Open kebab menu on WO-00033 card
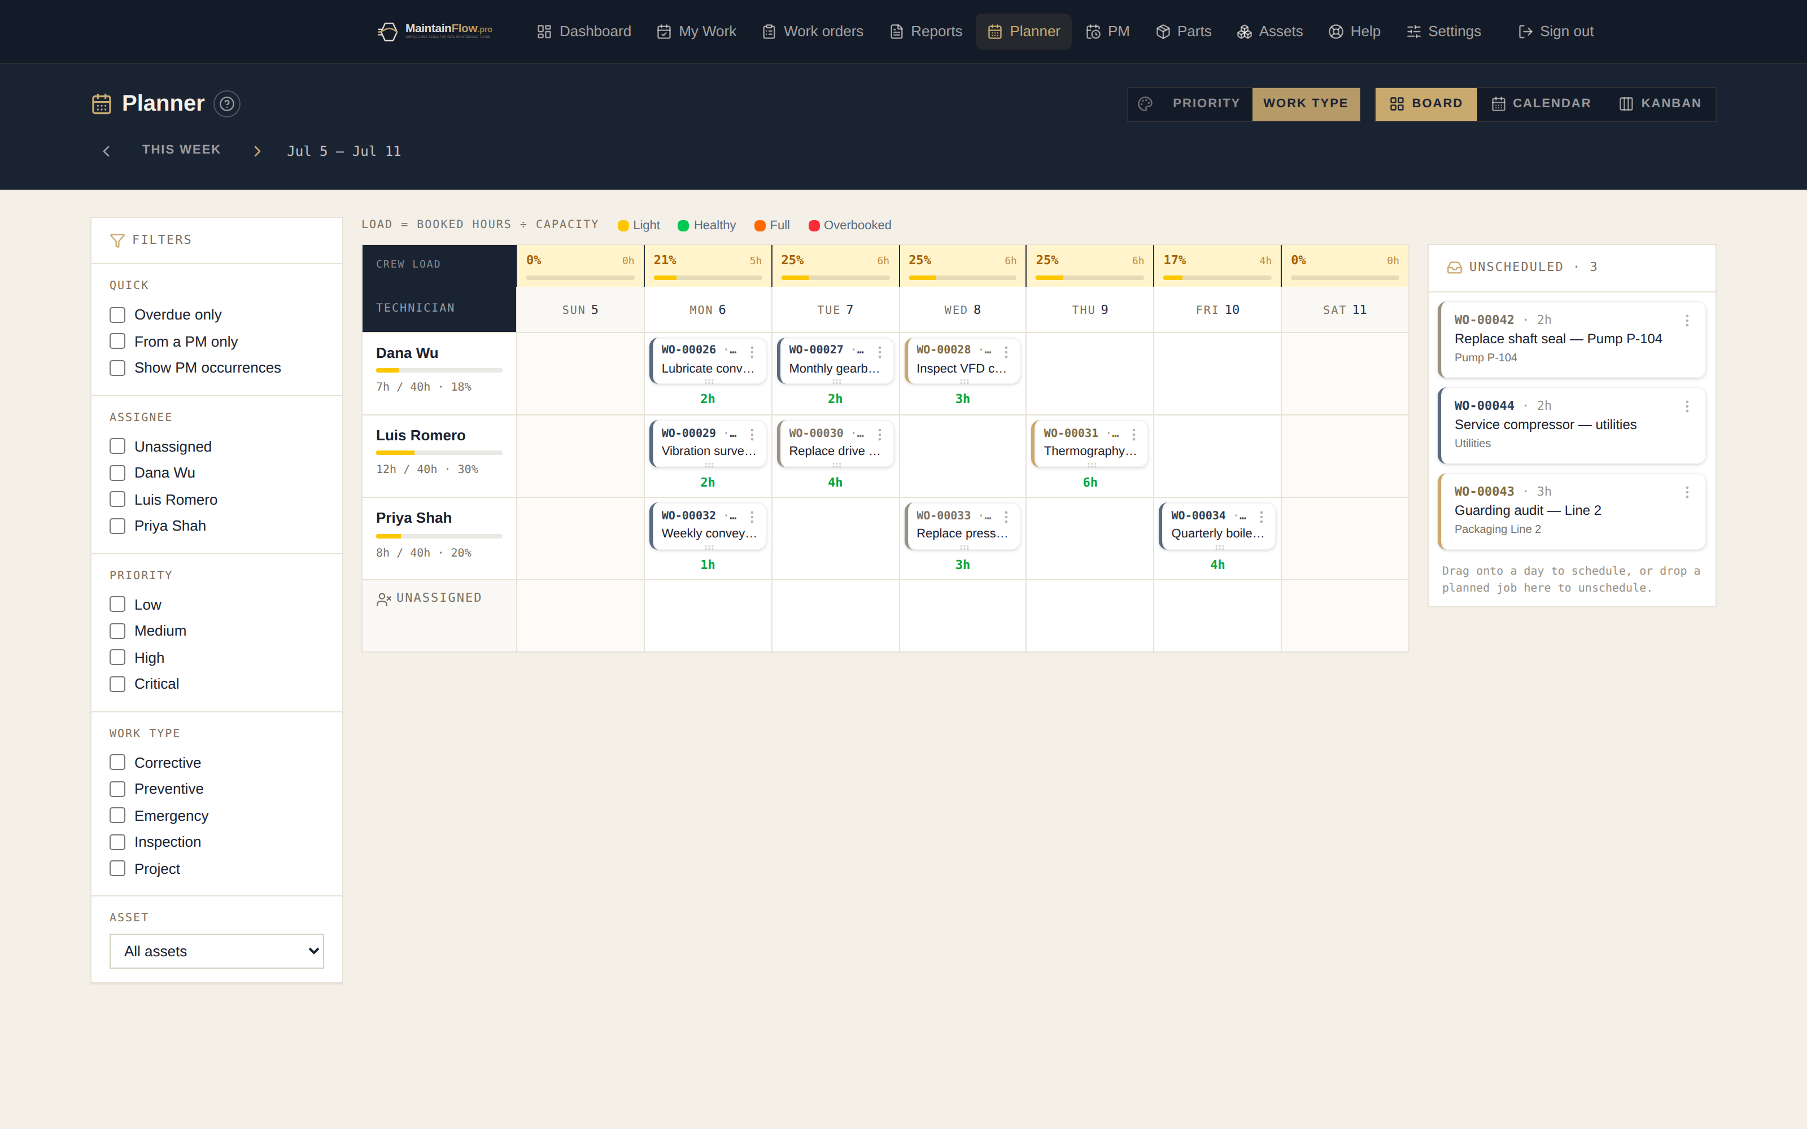Image resolution: width=1807 pixels, height=1129 pixels. (x=1006, y=517)
